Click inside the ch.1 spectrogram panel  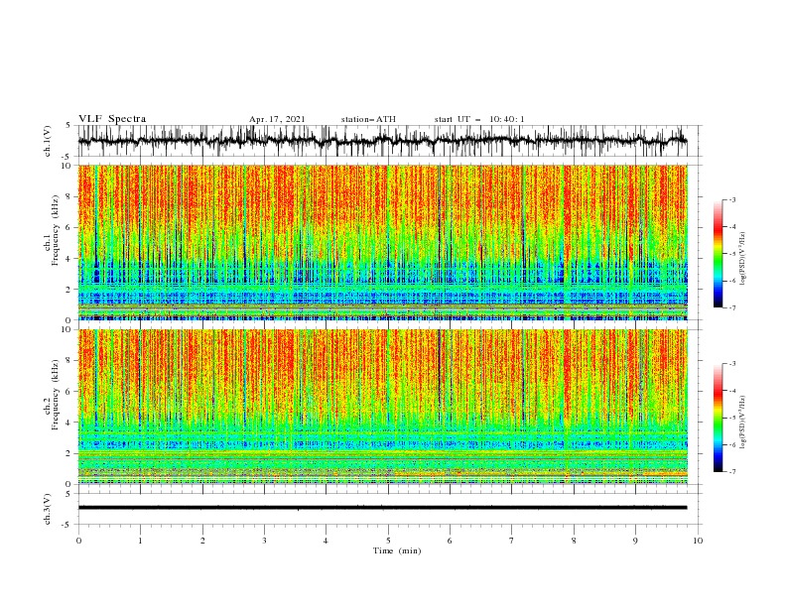382,242
